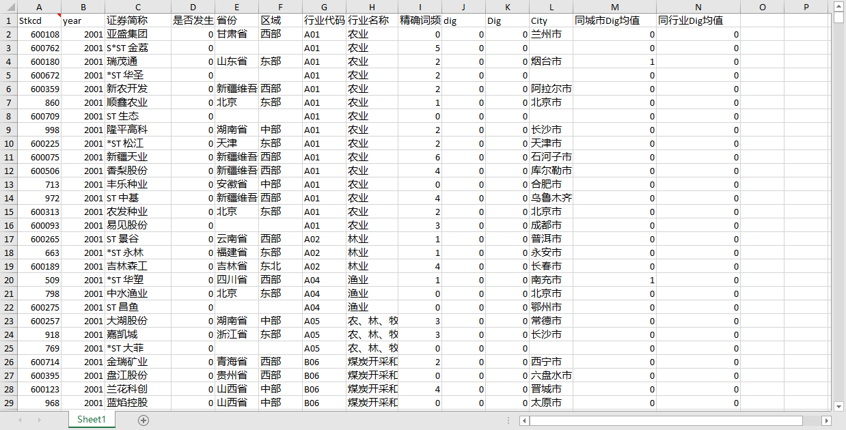The width and height of the screenshot is (846, 430).
Task: Switch to the Sheet1 tab
Action: (92, 419)
